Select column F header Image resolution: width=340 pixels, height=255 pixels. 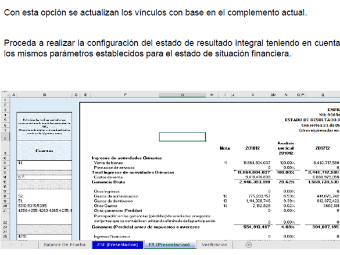click(x=125, y=95)
